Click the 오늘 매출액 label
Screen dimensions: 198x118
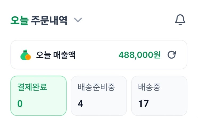point(56,55)
